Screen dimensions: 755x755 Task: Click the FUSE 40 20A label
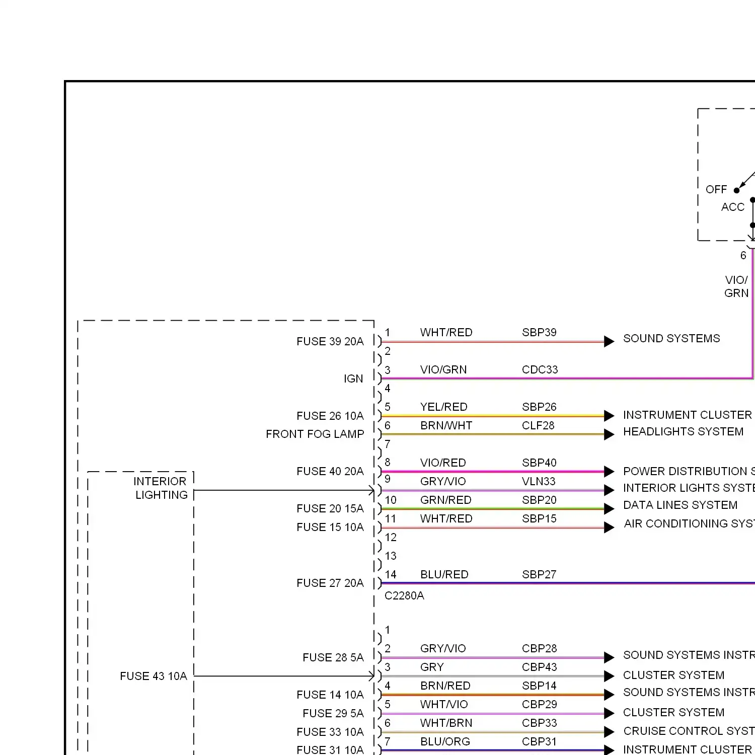(x=330, y=471)
